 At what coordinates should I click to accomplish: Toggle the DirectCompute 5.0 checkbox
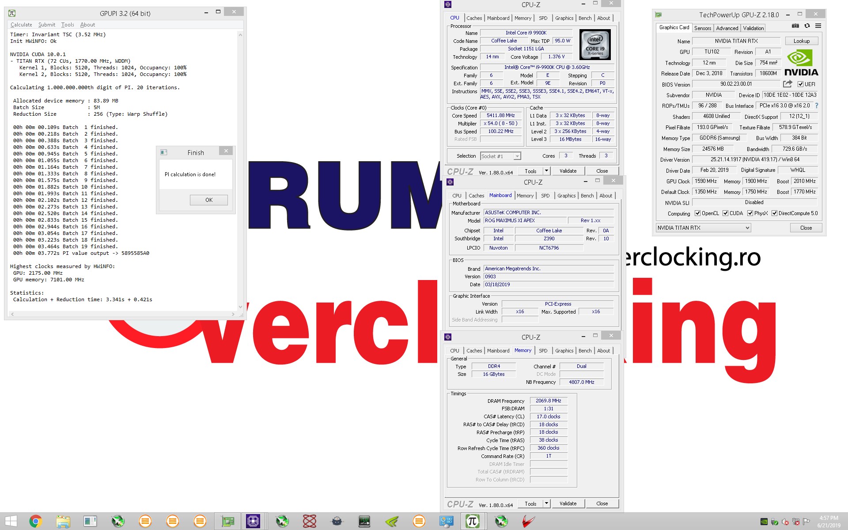(x=774, y=213)
